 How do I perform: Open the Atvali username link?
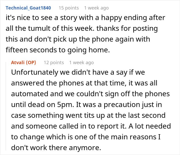click(19, 62)
